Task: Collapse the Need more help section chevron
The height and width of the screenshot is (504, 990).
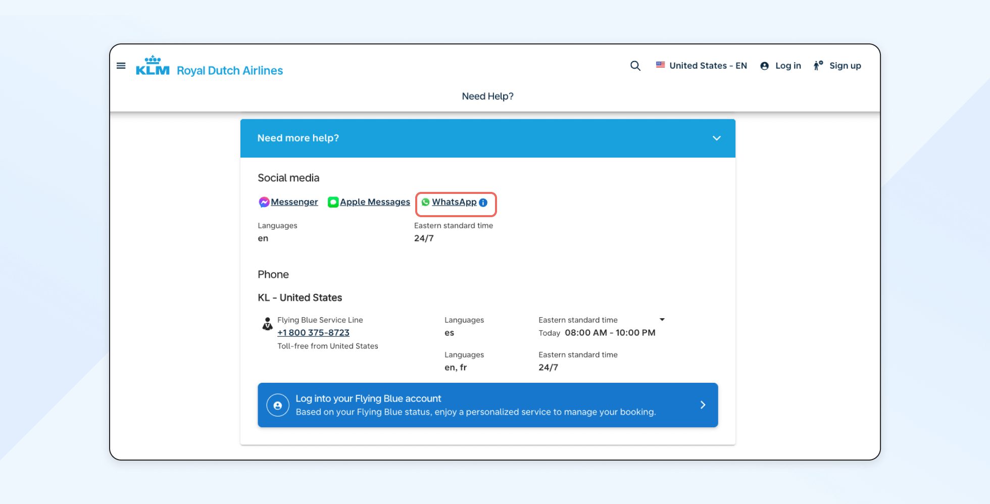Action: tap(716, 138)
